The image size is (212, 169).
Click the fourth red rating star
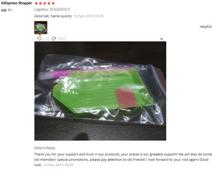[49, 3]
